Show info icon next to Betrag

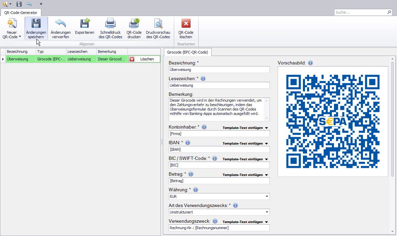tap(191, 174)
